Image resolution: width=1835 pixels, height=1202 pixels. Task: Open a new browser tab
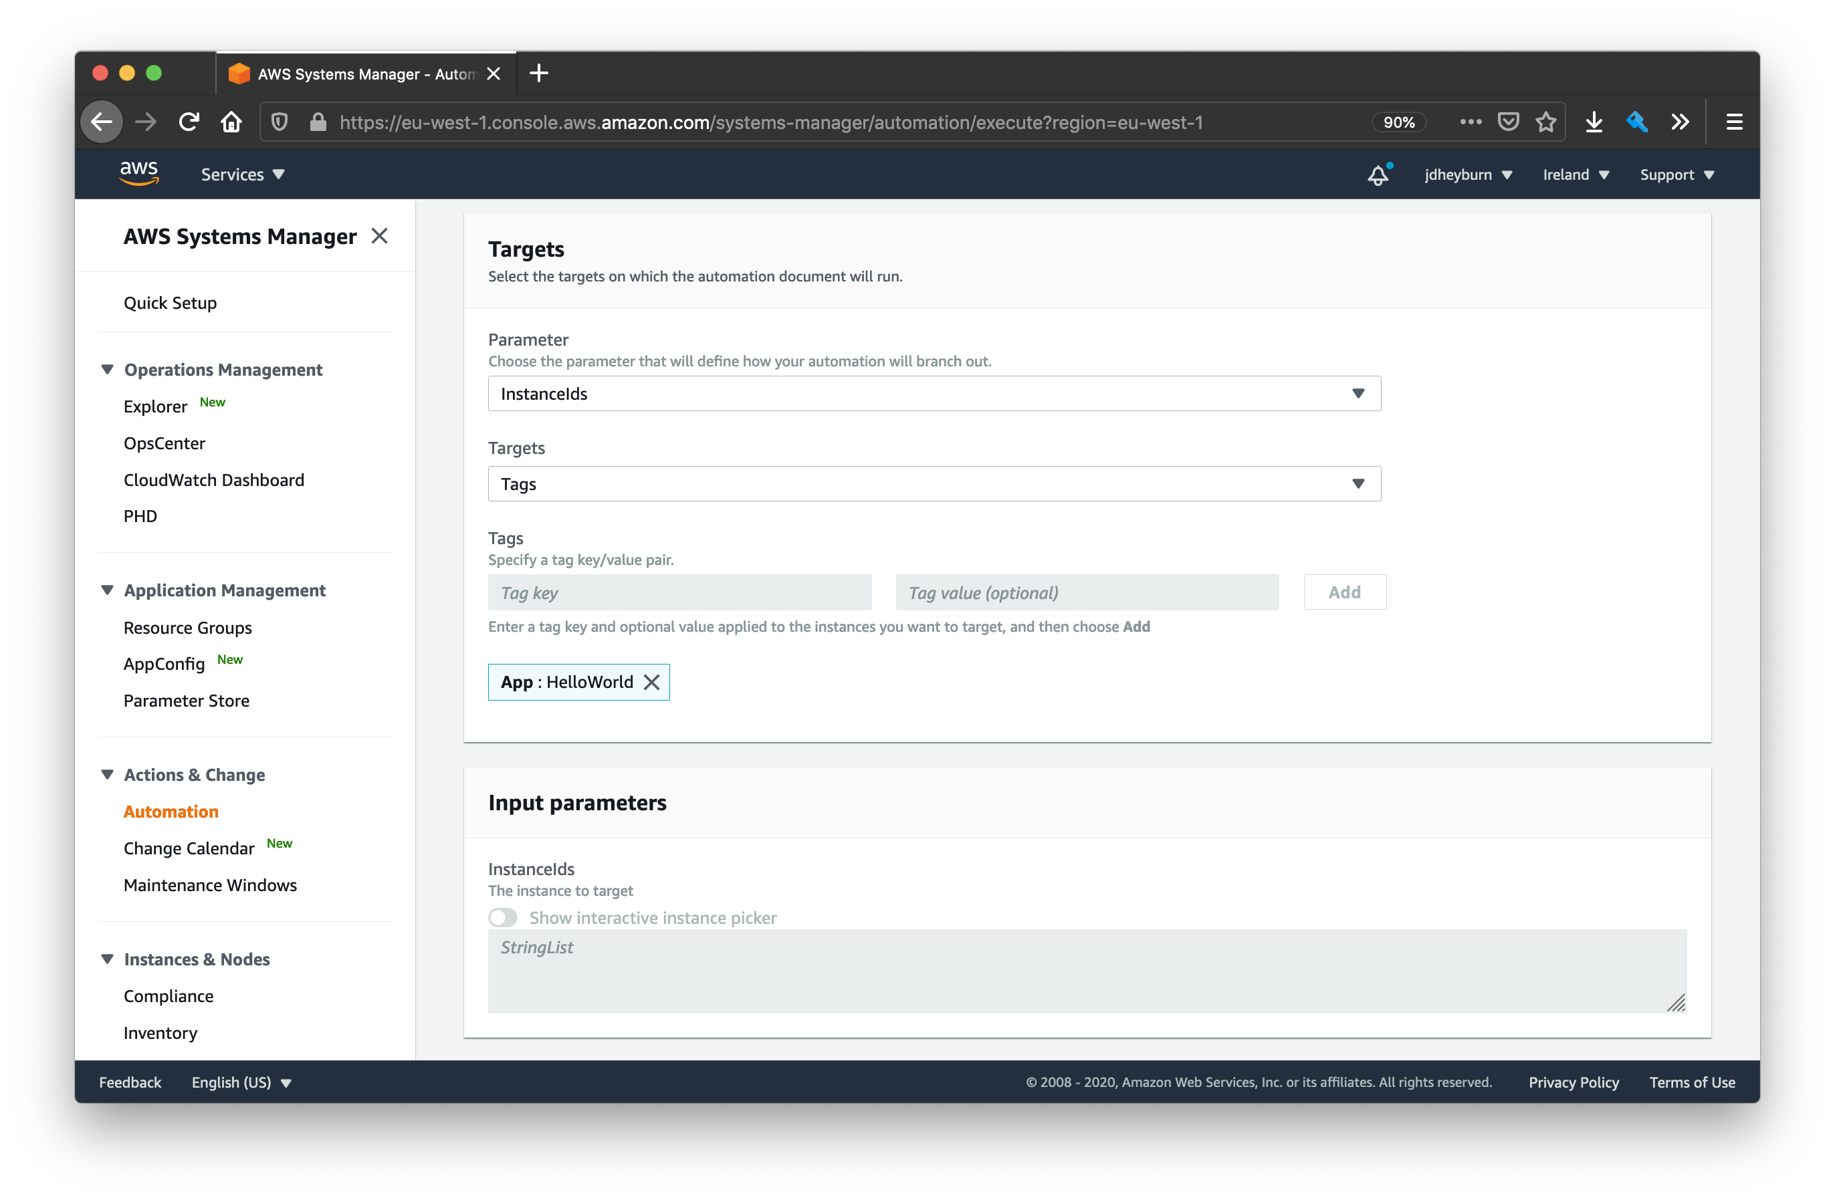[x=539, y=74]
